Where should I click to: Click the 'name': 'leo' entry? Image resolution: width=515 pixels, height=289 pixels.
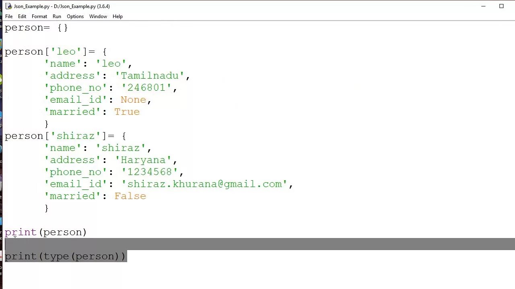click(x=88, y=63)
